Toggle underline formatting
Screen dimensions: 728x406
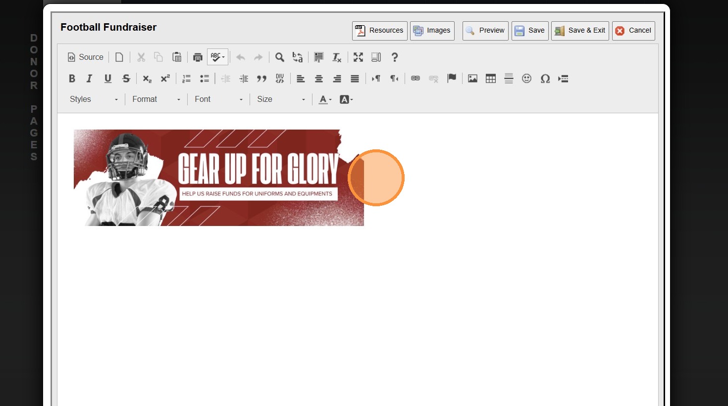click(x=108, y=79)
